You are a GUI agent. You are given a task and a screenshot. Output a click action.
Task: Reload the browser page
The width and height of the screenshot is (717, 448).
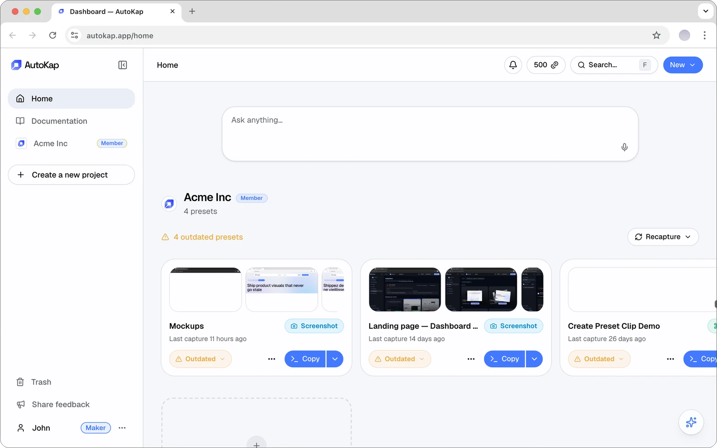52,35
